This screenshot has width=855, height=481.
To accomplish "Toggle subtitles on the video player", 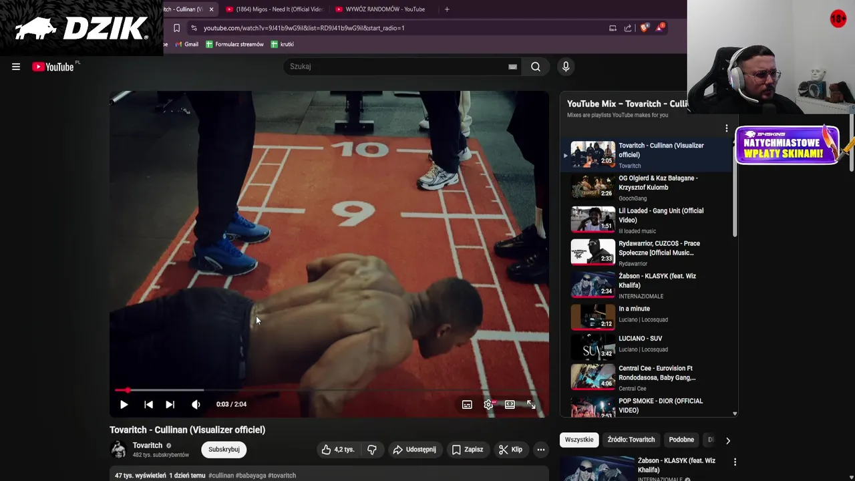I will tap(467, 405).
